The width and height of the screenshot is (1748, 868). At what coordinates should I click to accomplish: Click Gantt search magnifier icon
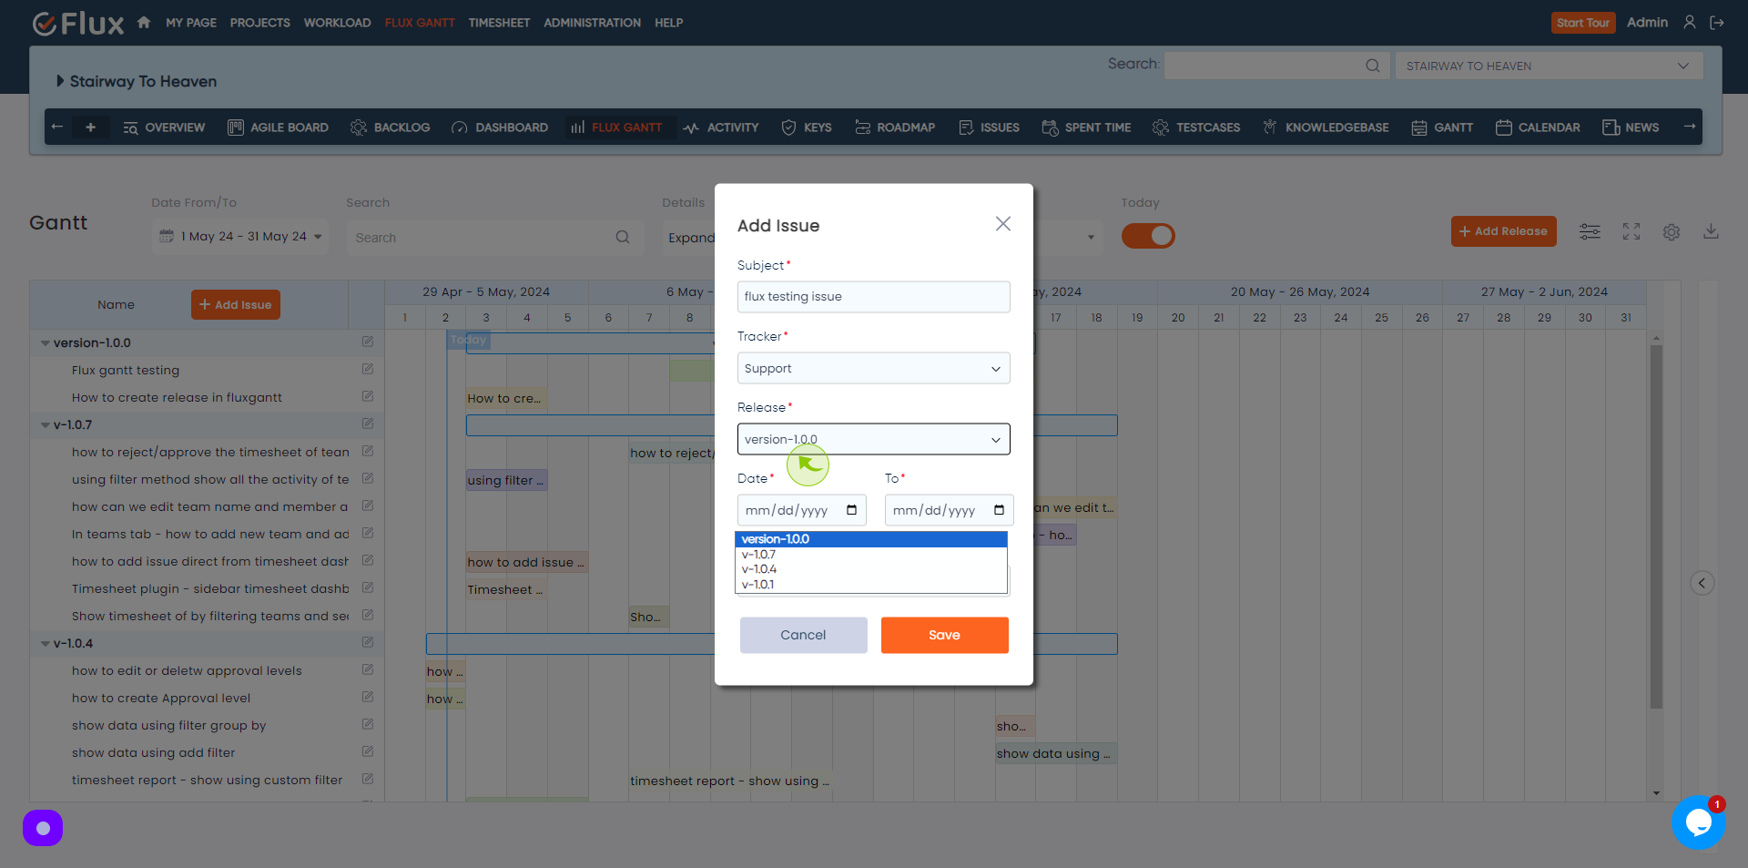tap(623, 237)
